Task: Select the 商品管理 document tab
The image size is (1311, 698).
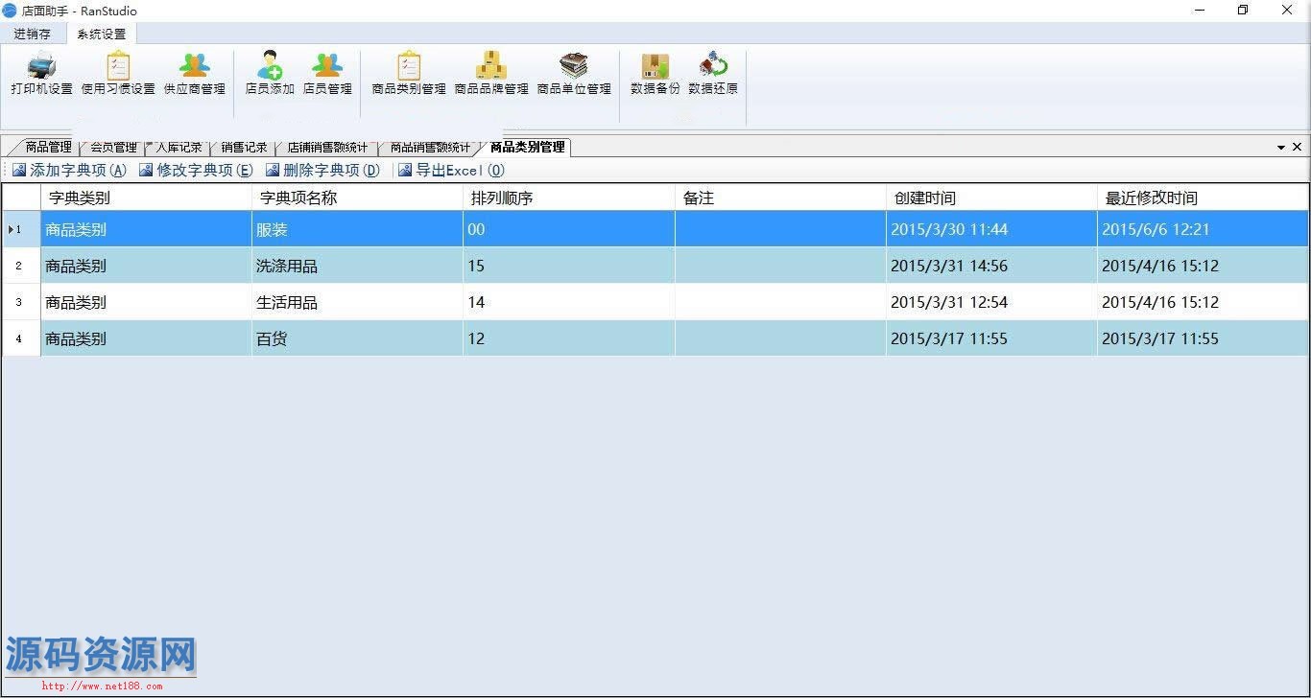Action: coord(48,148)
